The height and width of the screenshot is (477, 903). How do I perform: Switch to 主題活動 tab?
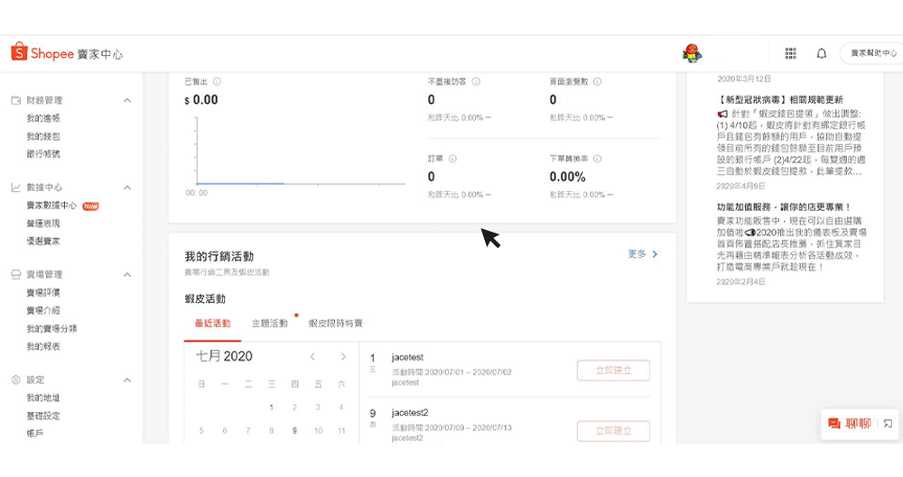tap(269, 324)
